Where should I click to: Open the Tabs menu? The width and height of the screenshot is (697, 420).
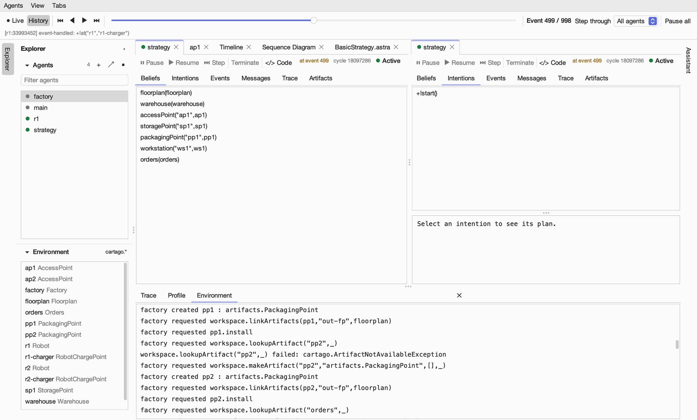tap(59, 6)
